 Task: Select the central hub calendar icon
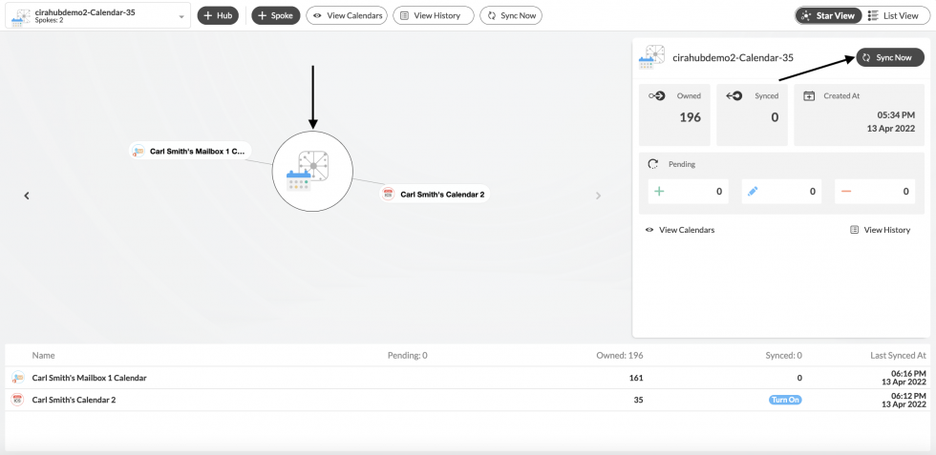click(x=313, y=171)
